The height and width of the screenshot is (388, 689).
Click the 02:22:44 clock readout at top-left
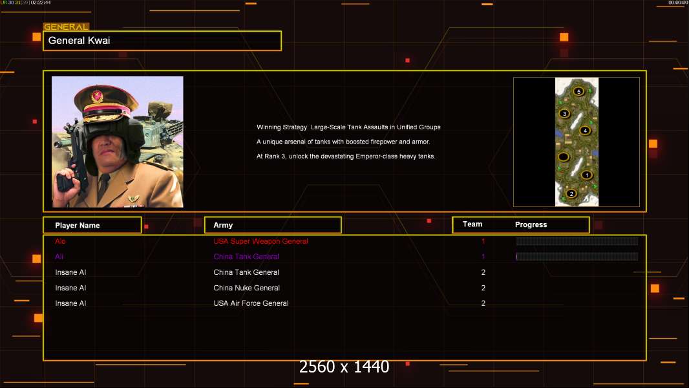point(41,3)
